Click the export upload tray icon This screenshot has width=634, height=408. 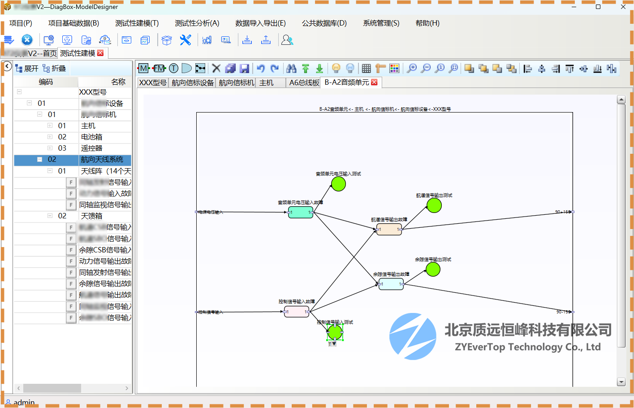pos(266,40)
